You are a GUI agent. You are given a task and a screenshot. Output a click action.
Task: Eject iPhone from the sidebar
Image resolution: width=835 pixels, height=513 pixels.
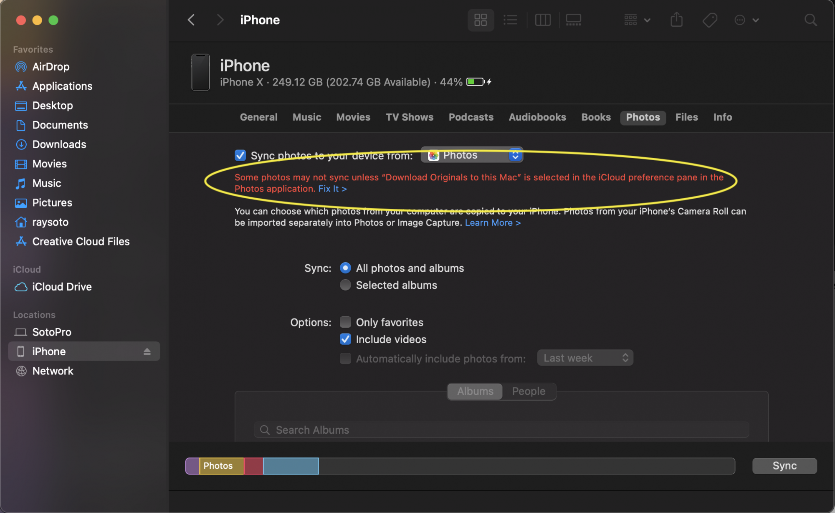coord(147,351)
